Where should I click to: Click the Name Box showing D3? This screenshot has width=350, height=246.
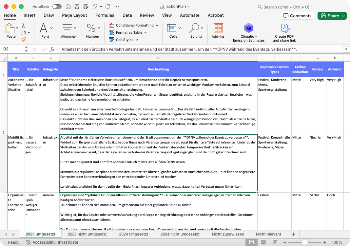coord(12,49)
